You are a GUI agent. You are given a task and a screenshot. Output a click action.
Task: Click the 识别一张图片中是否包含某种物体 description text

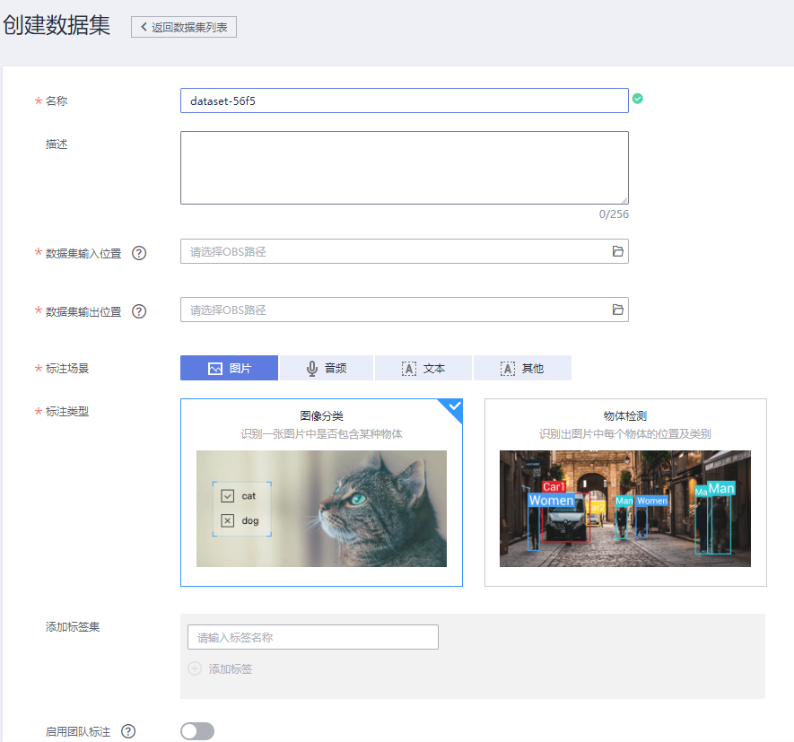point(321,434)
